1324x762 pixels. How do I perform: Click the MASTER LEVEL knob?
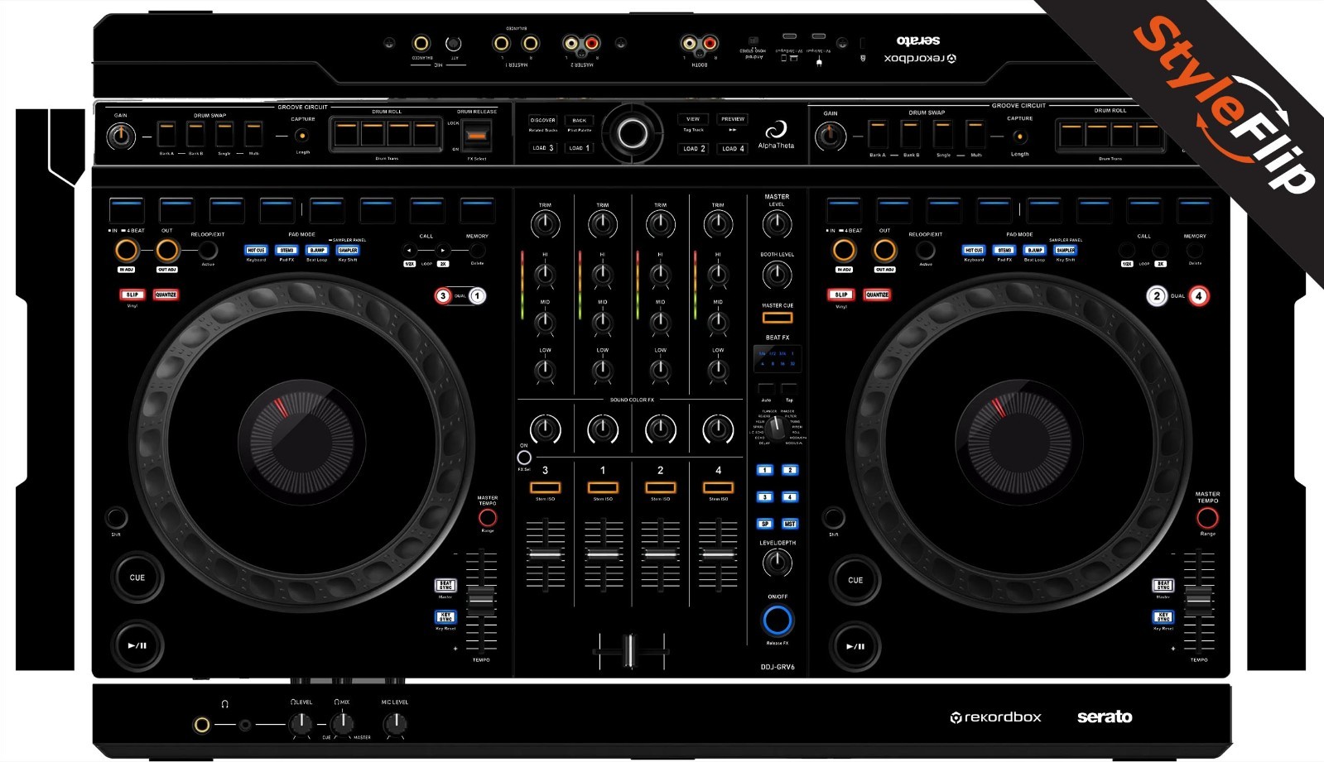[x=777, y=223]
